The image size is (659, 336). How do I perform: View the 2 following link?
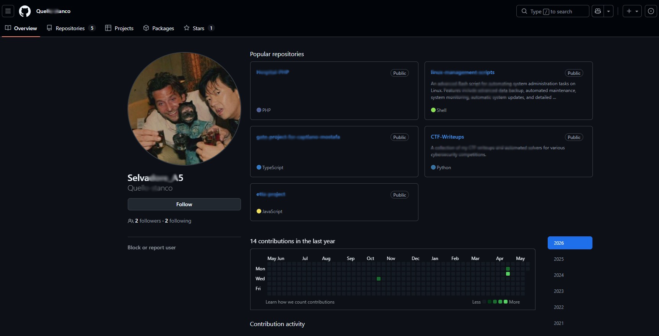[x=178, y=221]
